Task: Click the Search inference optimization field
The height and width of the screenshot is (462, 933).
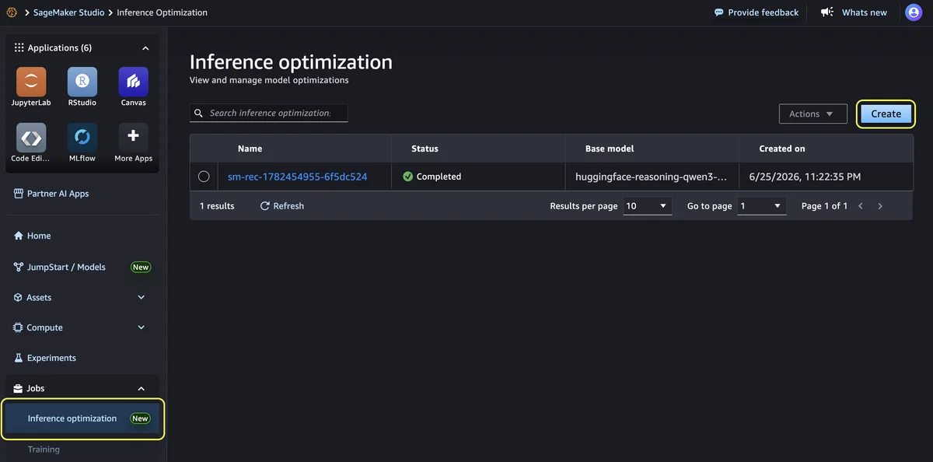Action: (x=269, y=113)
